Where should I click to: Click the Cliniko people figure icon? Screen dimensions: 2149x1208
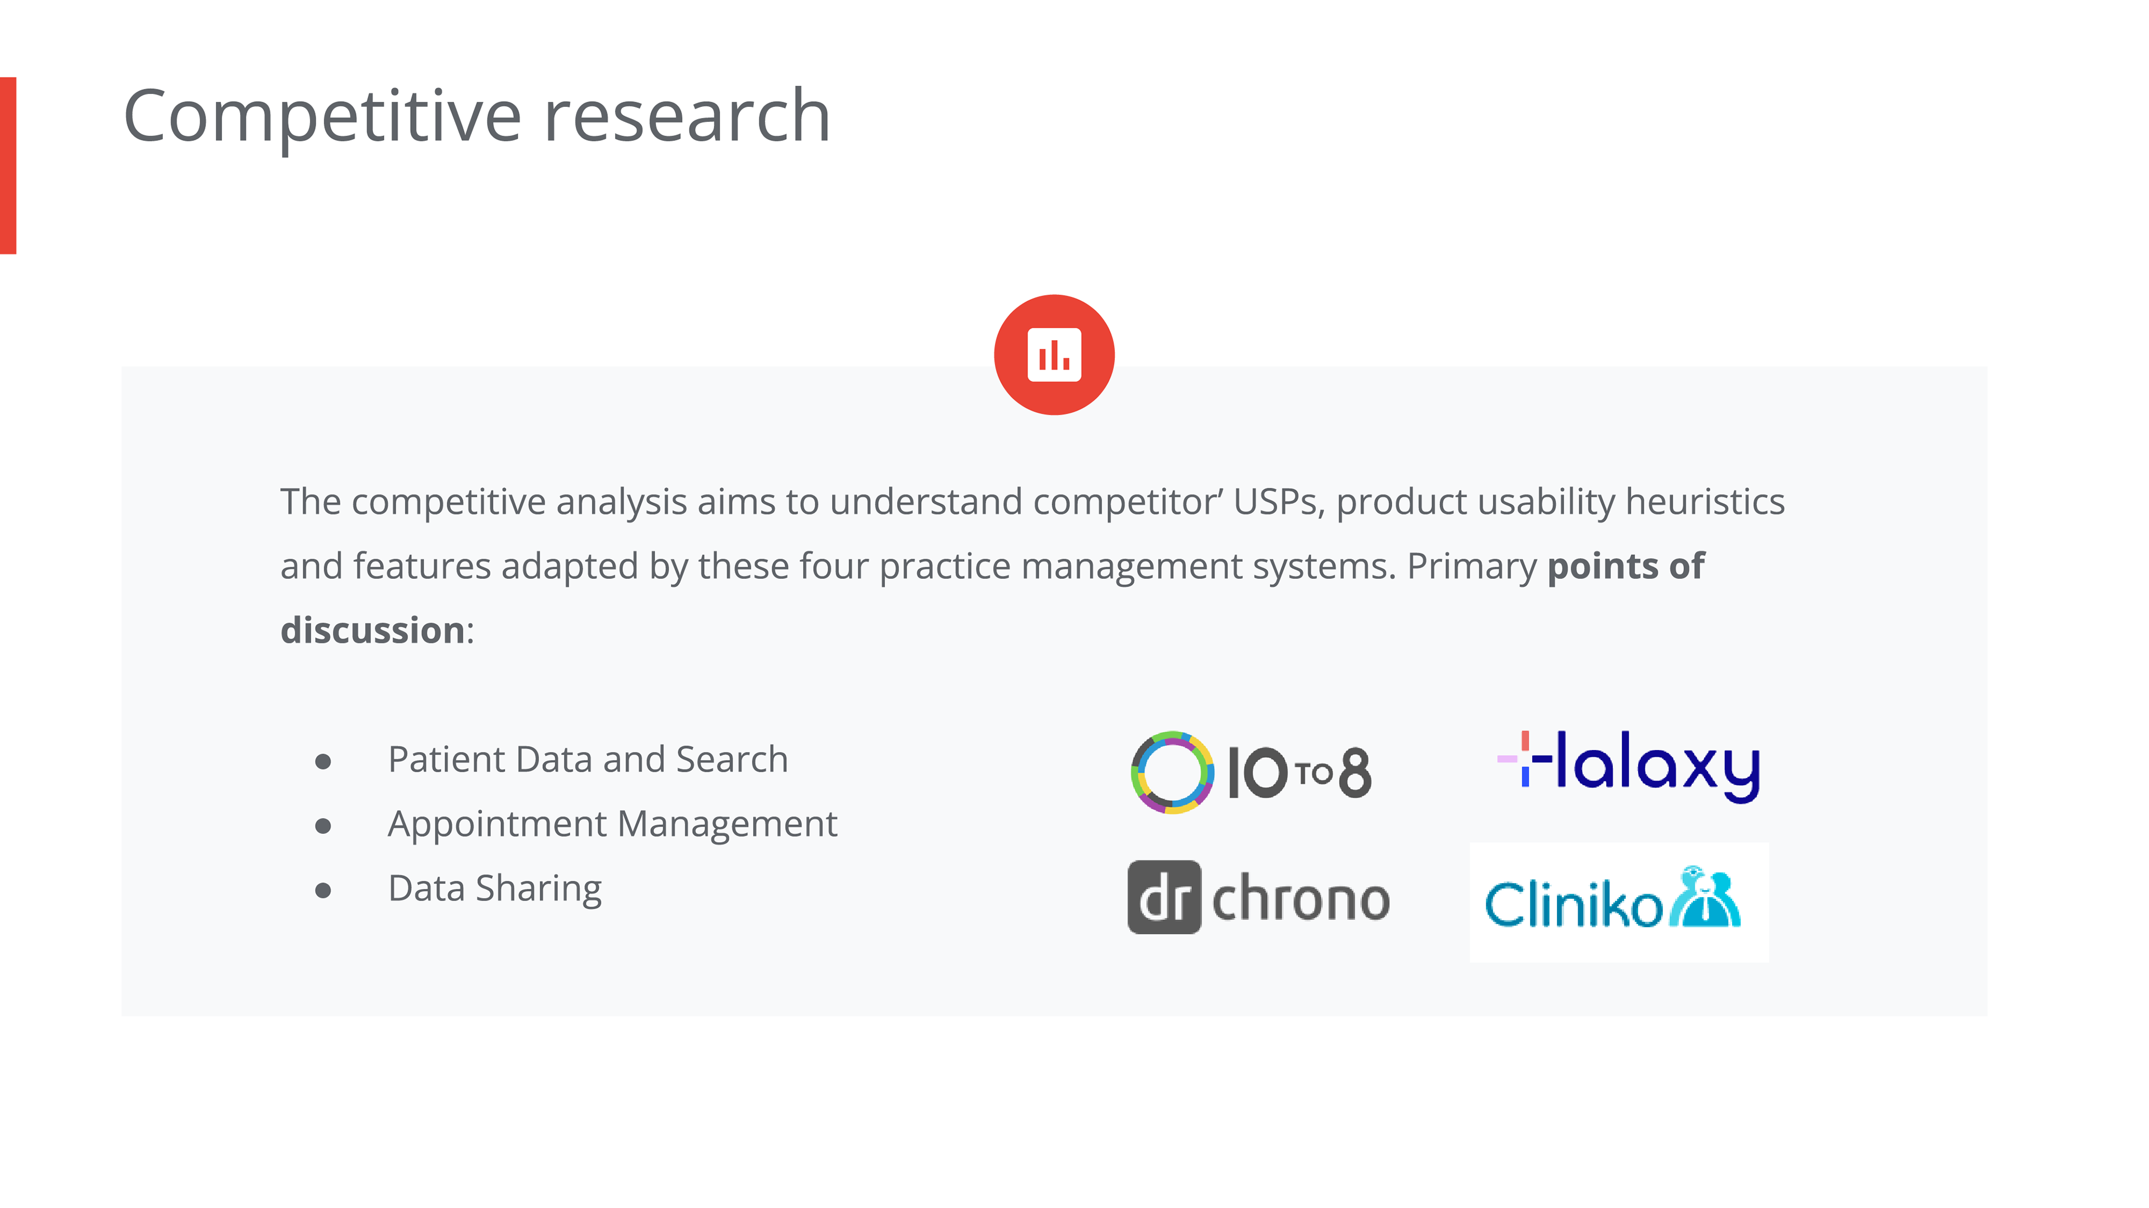tap(1705, 896)
